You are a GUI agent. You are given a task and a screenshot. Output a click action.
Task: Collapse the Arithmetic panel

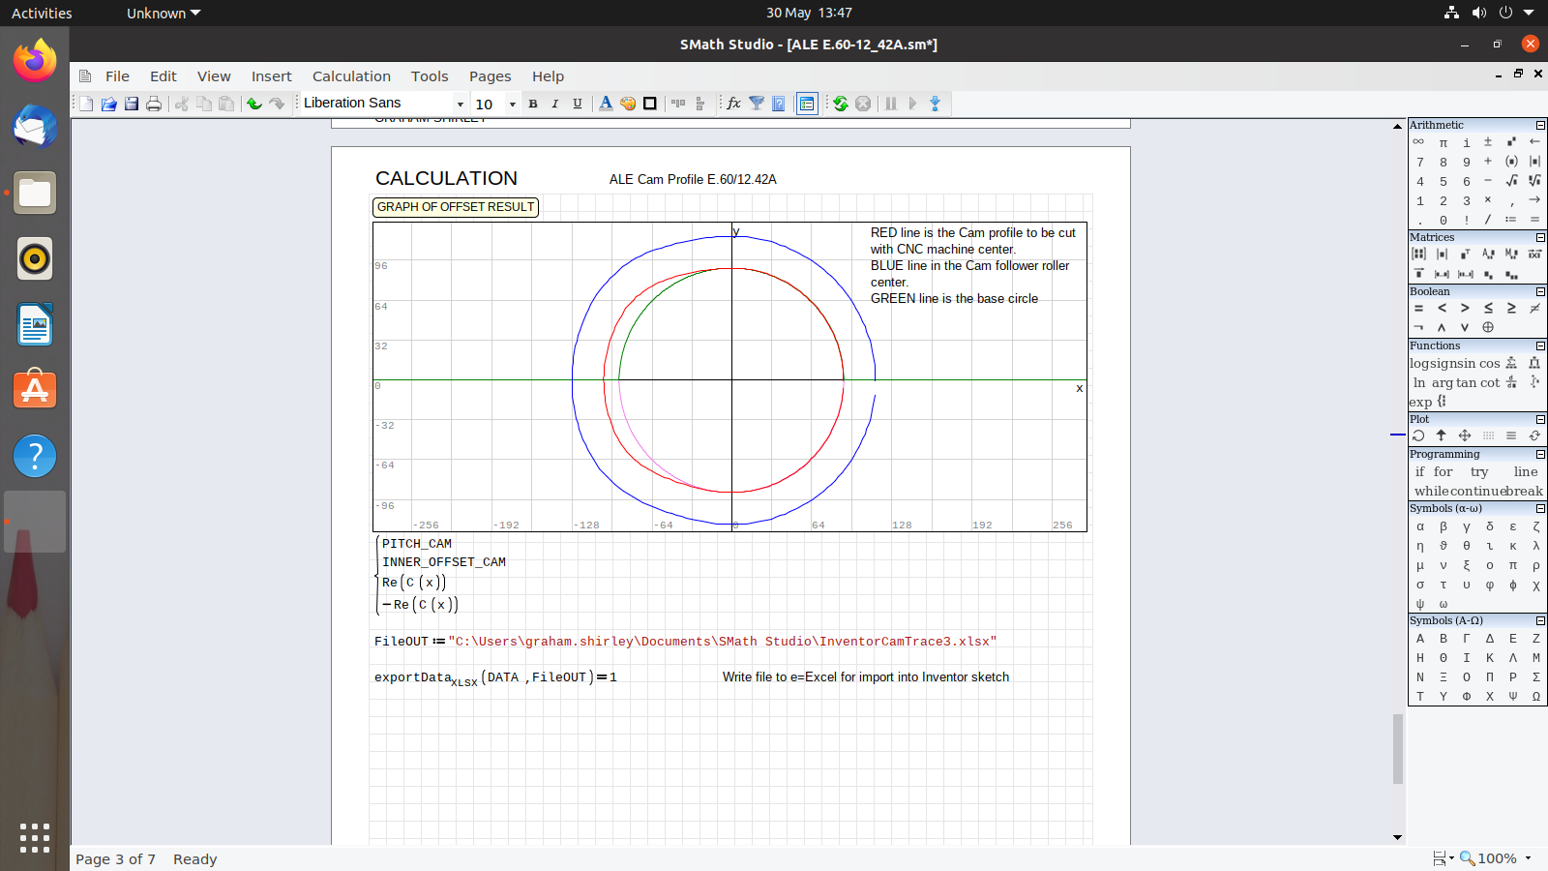click(x=1540, y=125)
